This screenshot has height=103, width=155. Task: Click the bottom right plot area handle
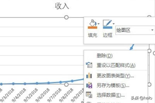pos(149,84)
